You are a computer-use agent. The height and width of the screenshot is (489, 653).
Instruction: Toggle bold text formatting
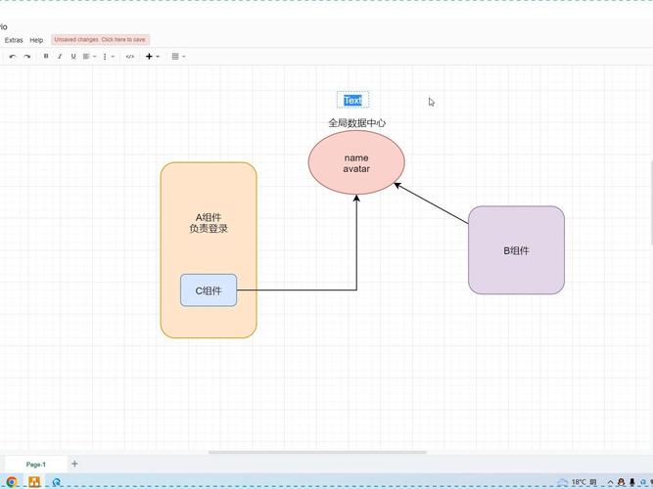tap(46, 57)
